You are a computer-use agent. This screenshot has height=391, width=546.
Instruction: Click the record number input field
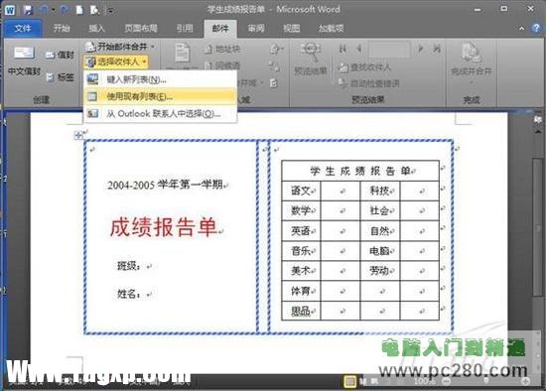click(389, 49)
